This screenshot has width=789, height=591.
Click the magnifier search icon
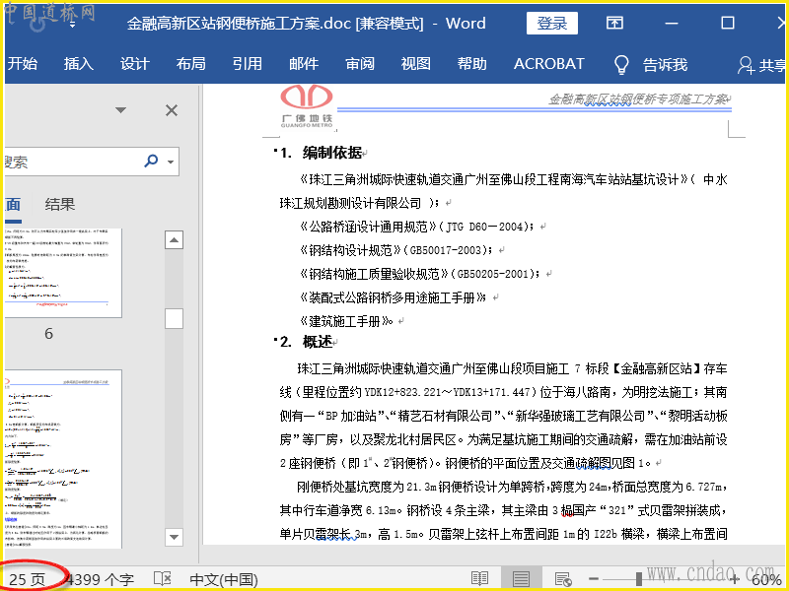[151, 161]
